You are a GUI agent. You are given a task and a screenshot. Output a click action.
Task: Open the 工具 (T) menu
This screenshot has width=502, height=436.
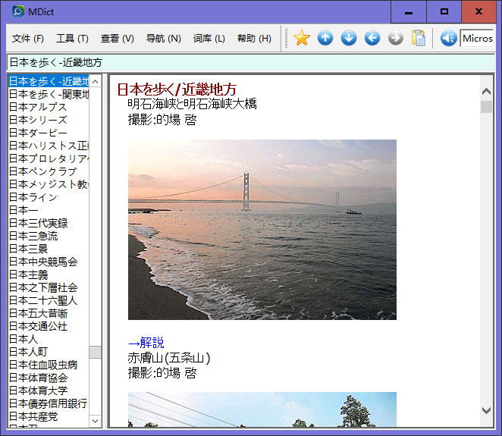tap(72, 39)
